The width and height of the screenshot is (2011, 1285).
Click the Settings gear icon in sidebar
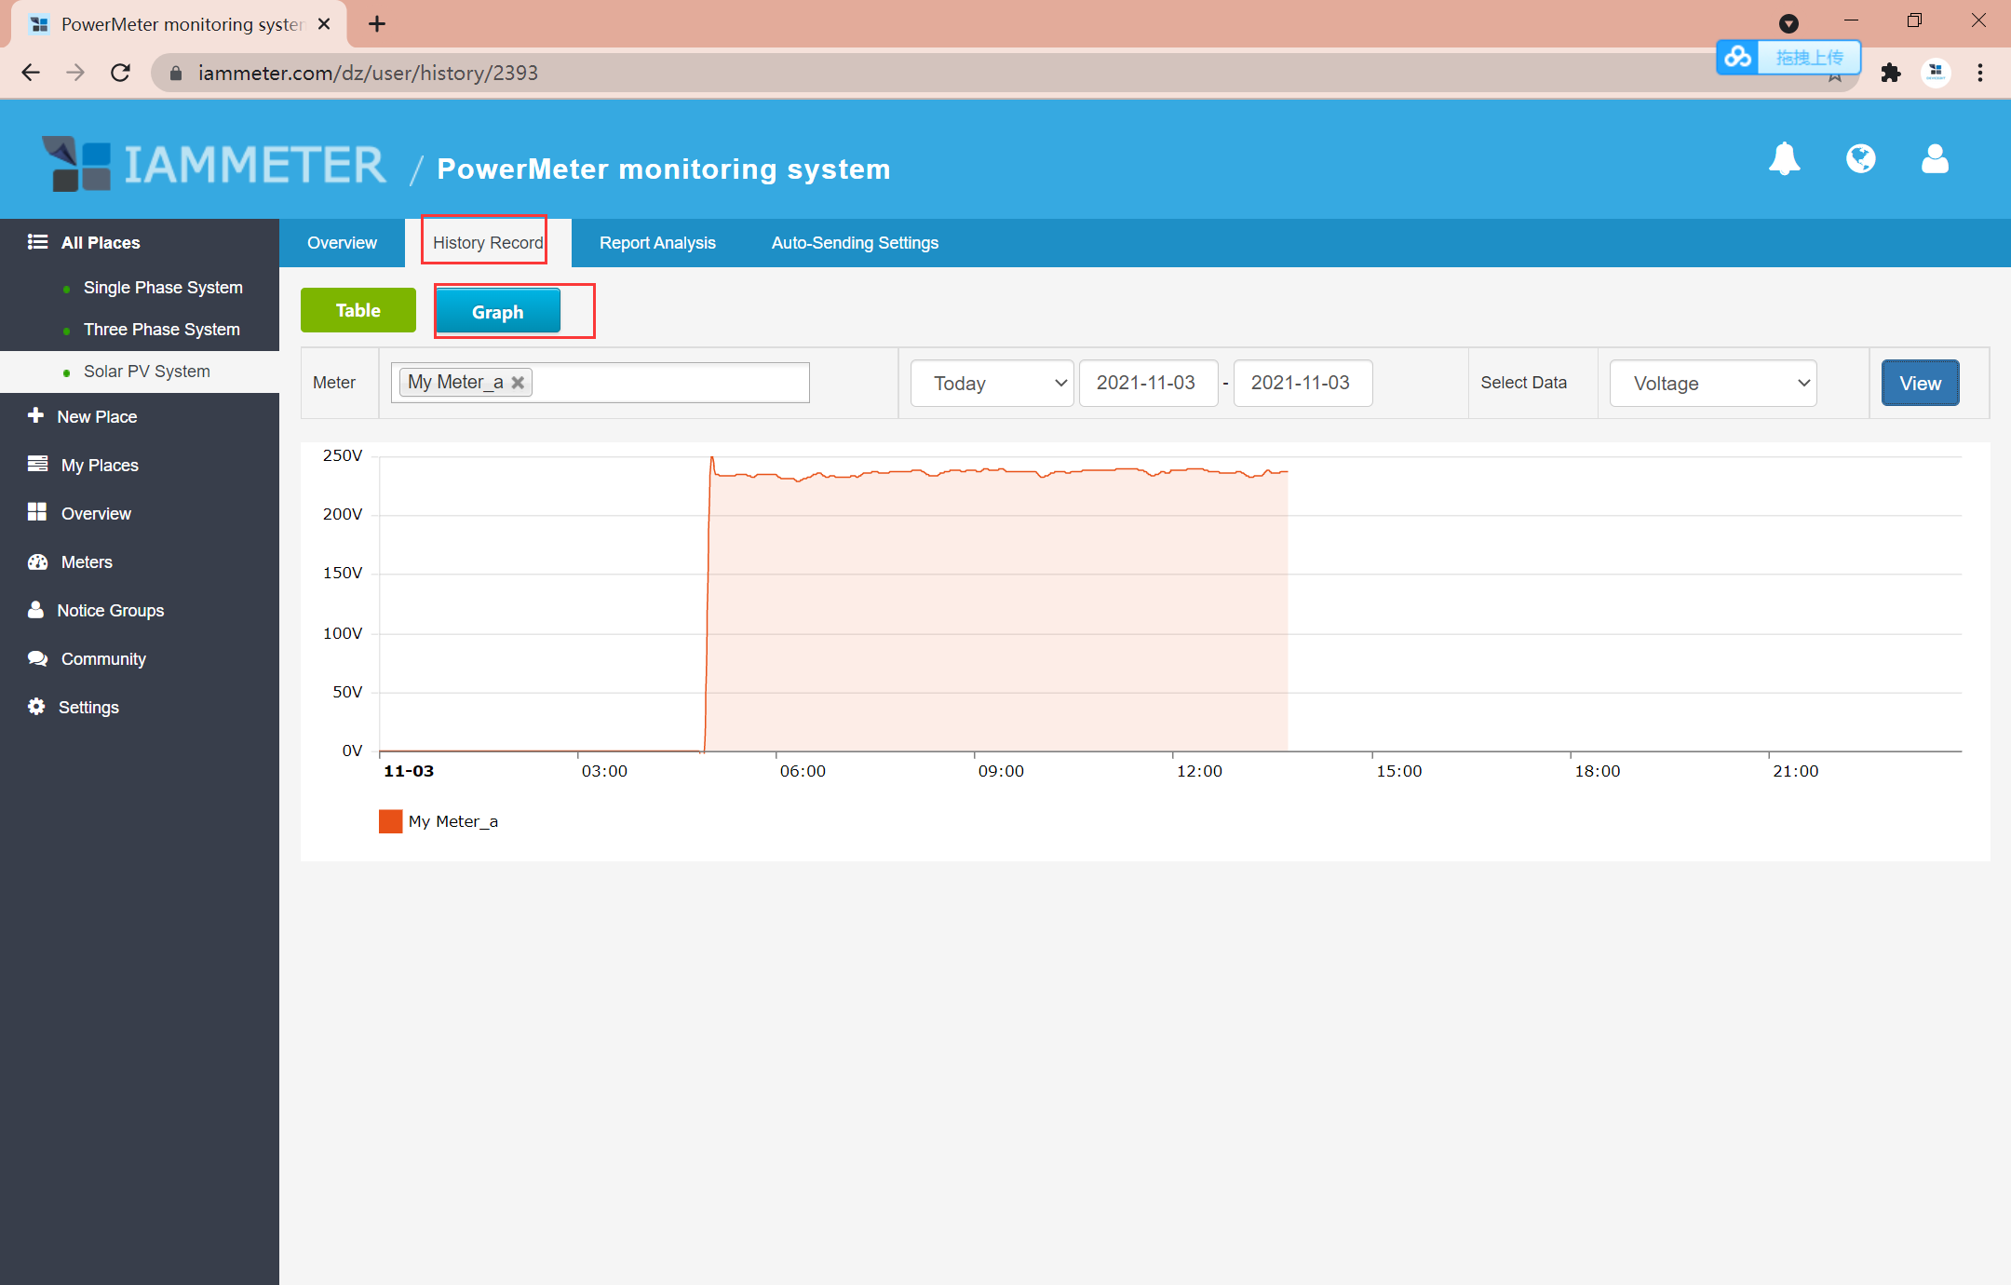[36, 707]
